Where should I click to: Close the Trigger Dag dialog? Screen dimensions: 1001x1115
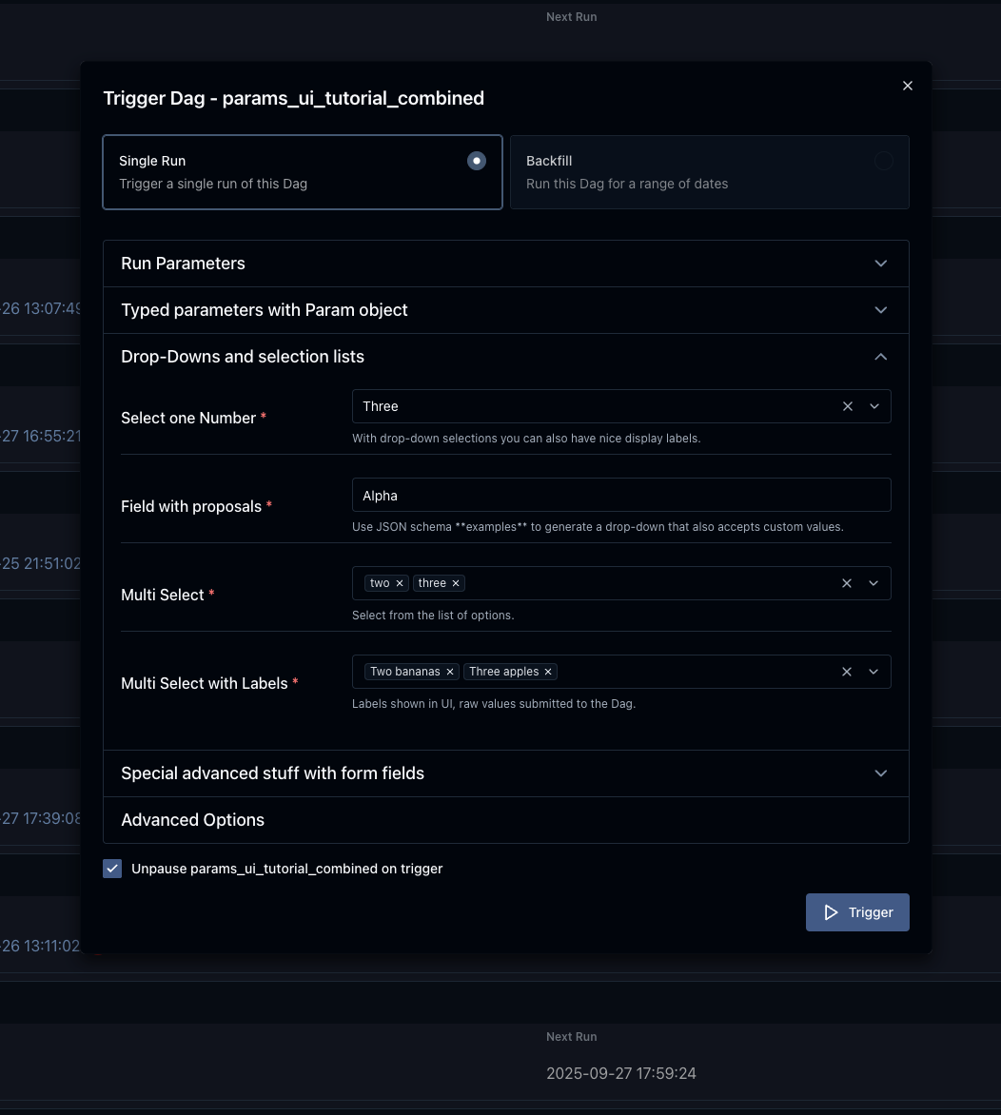pos(907,85)
